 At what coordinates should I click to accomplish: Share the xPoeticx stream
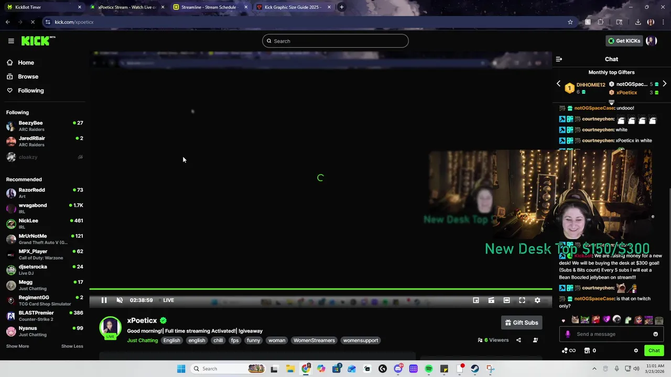pos(518,340)
